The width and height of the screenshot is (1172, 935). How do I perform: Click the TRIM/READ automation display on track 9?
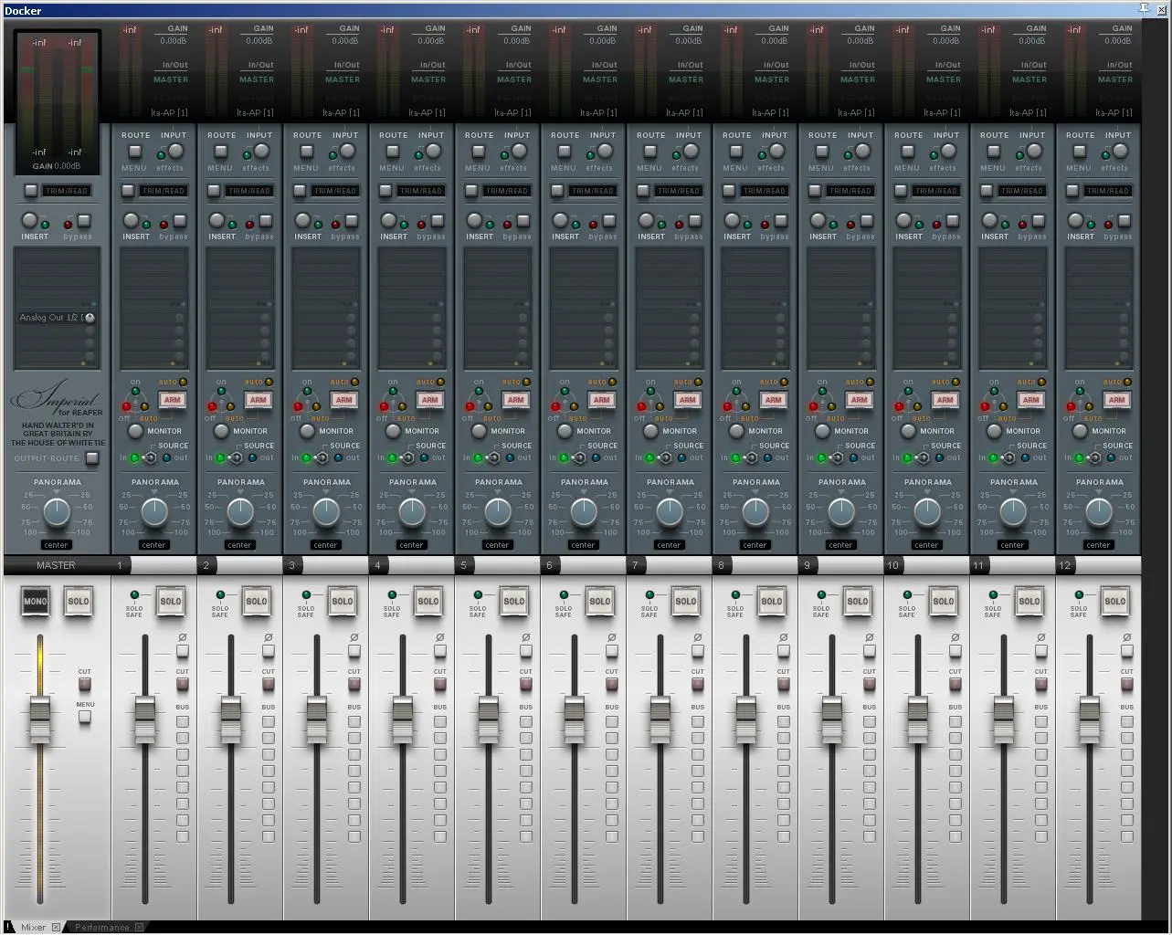[849, 191]
